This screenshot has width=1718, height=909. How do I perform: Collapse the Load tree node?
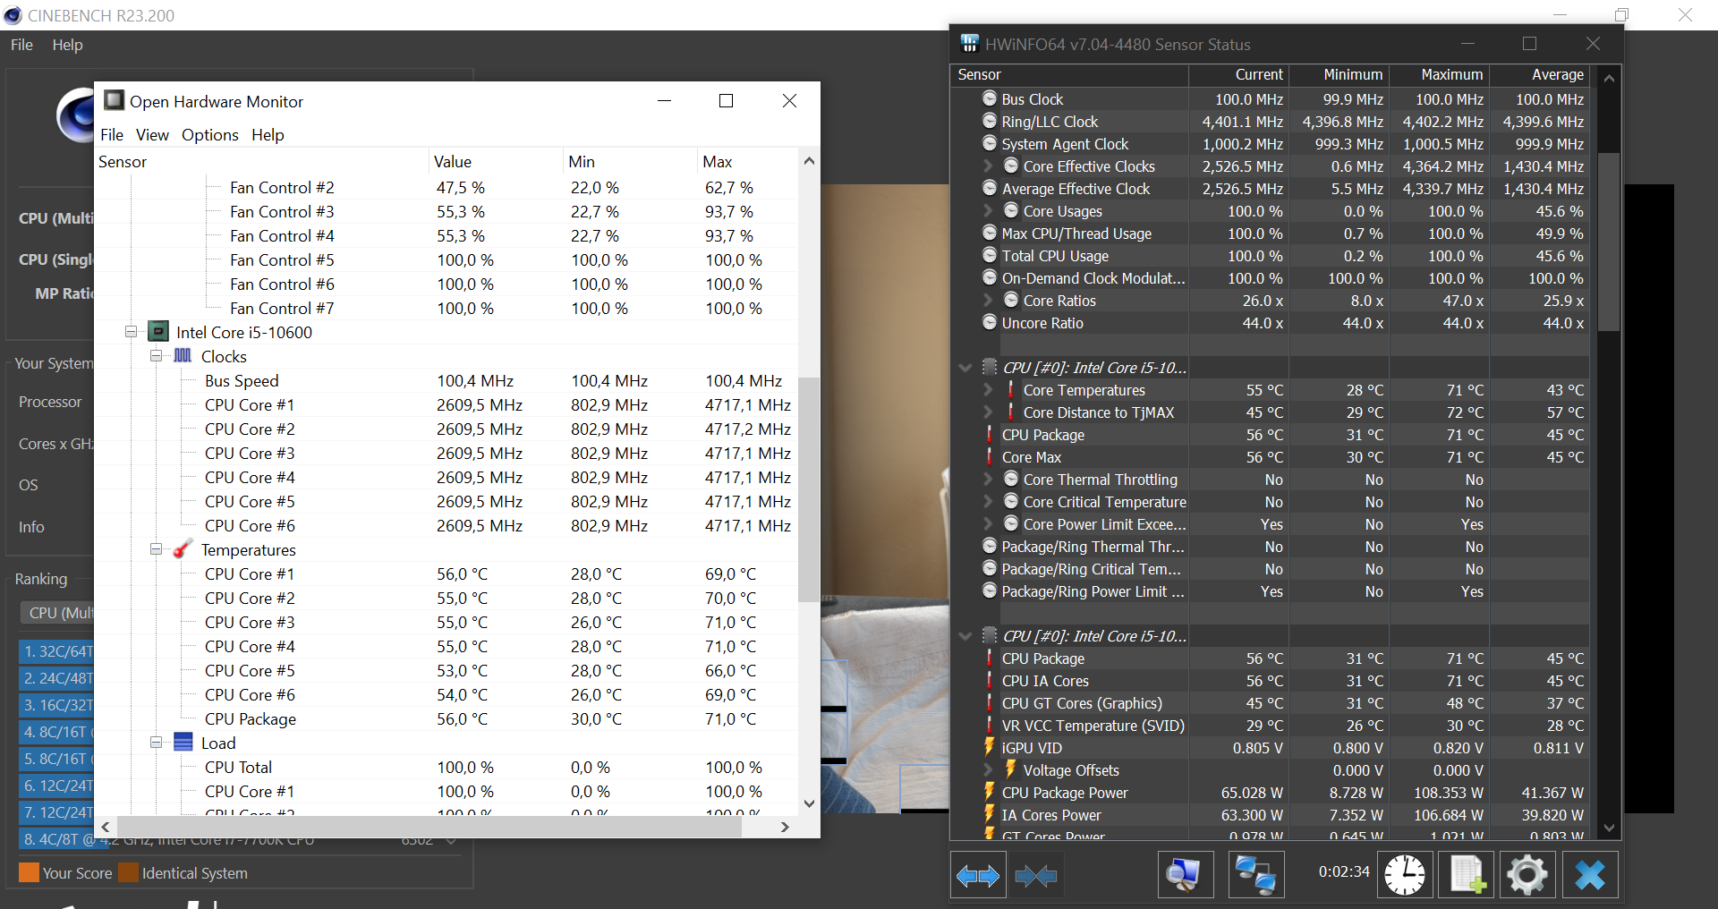pos(156,743)
